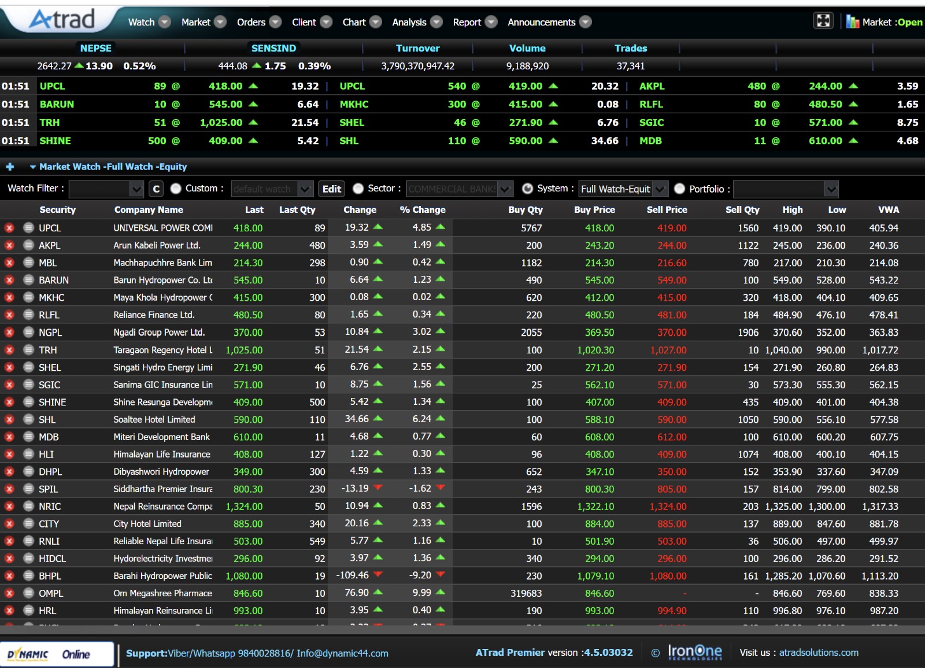Open the Orders menu
Screen dimensions: 925x668
[258, 22]
